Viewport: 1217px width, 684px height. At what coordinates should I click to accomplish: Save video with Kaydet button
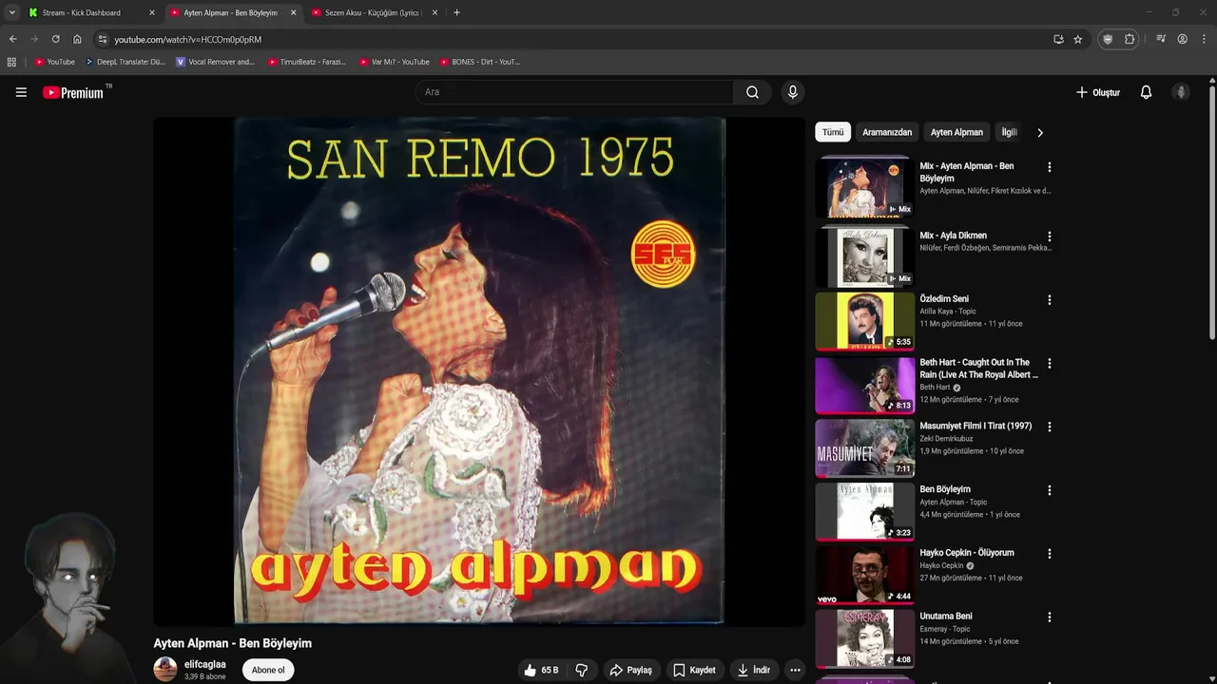coord(694,670)
